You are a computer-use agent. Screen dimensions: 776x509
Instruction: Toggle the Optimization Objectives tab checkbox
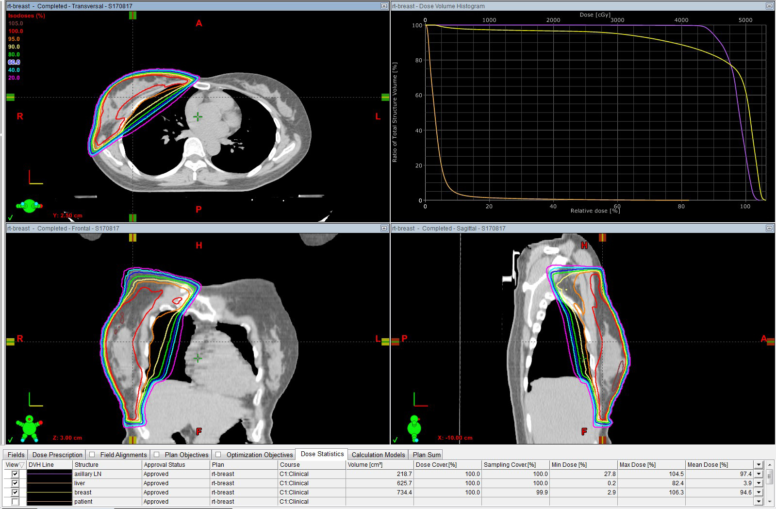[218, 455]
